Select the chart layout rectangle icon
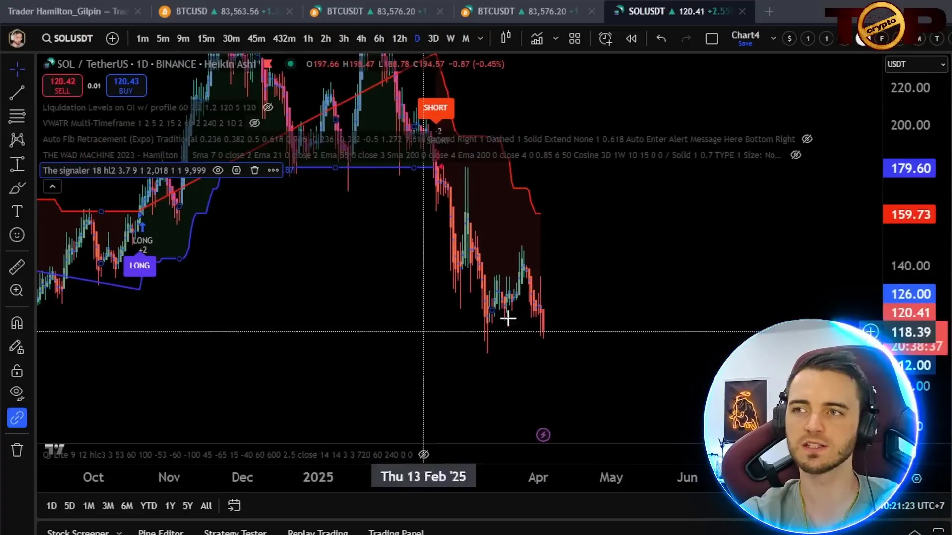 [712, 38]
